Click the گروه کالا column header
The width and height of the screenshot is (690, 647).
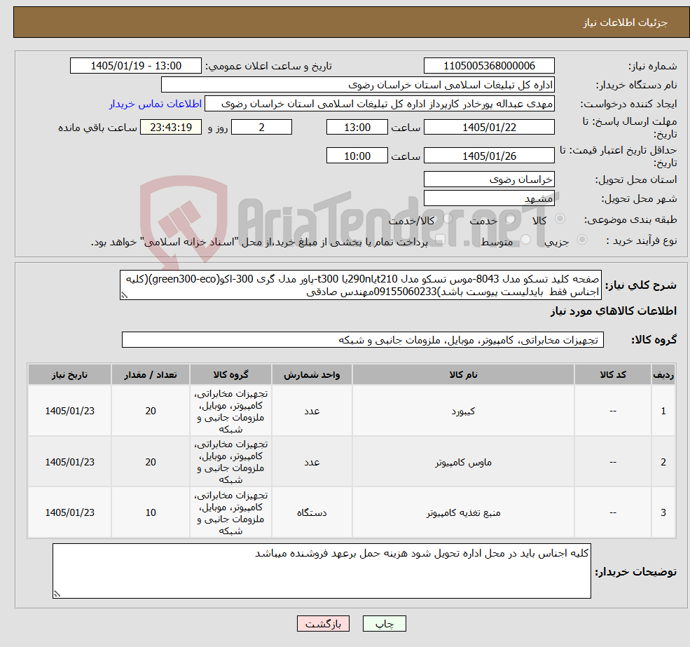coord(230,374)
